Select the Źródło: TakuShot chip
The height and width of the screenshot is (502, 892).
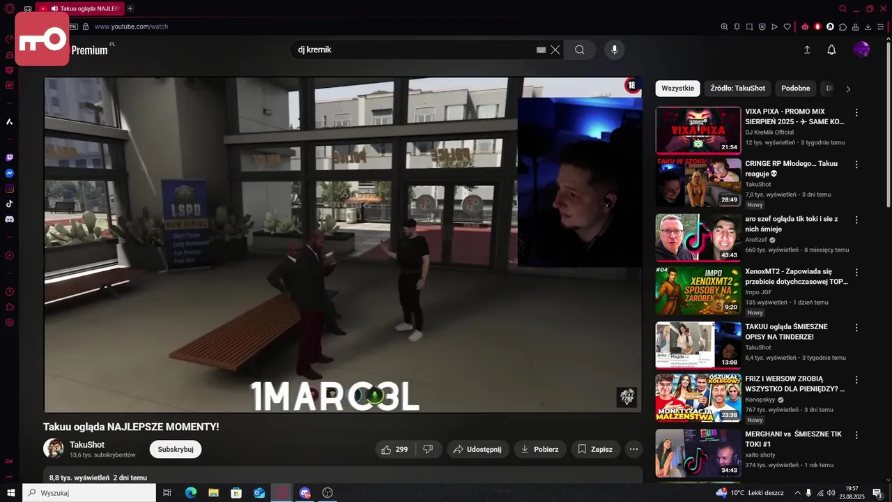pos(737,89)
